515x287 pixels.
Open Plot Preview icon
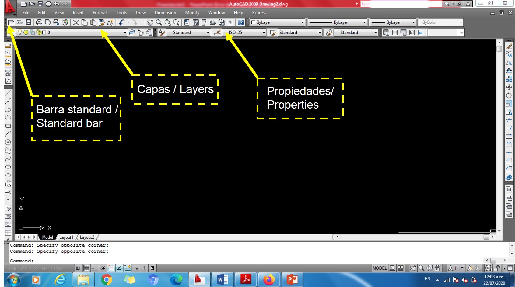coord(48,22)
